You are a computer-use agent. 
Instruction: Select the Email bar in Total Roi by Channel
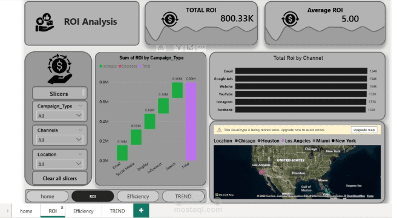(301, 71)
